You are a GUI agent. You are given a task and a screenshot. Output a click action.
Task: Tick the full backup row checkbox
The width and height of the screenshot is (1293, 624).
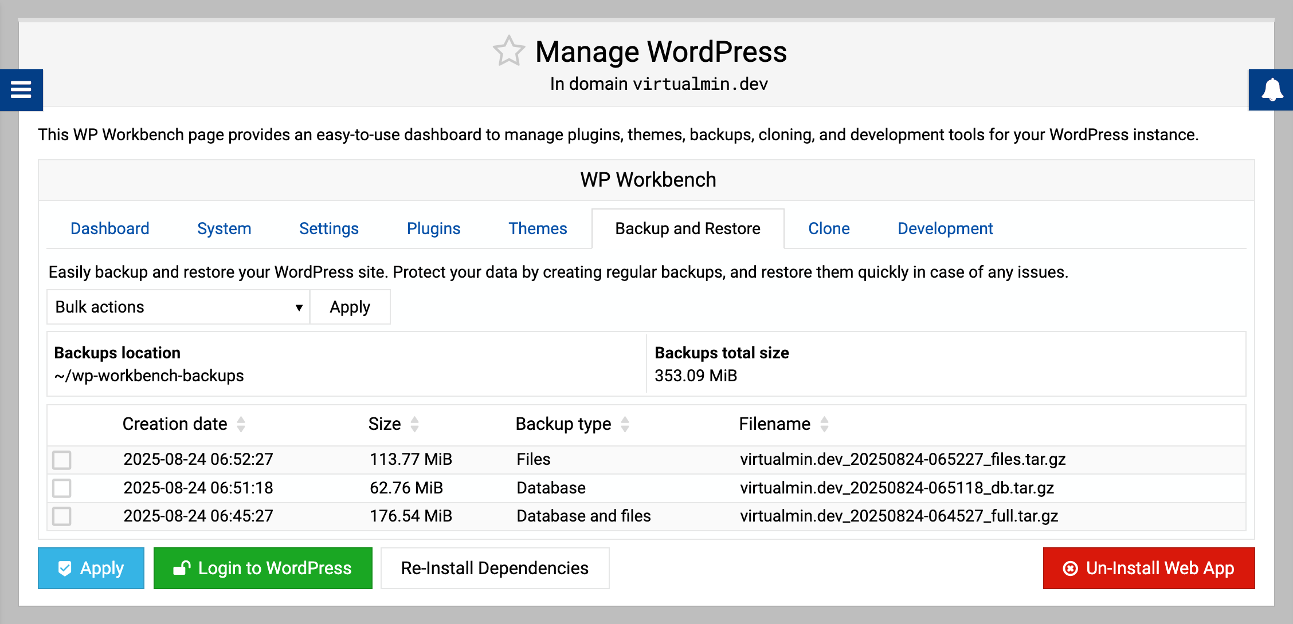pyautogui.click(x=62, y=516)
